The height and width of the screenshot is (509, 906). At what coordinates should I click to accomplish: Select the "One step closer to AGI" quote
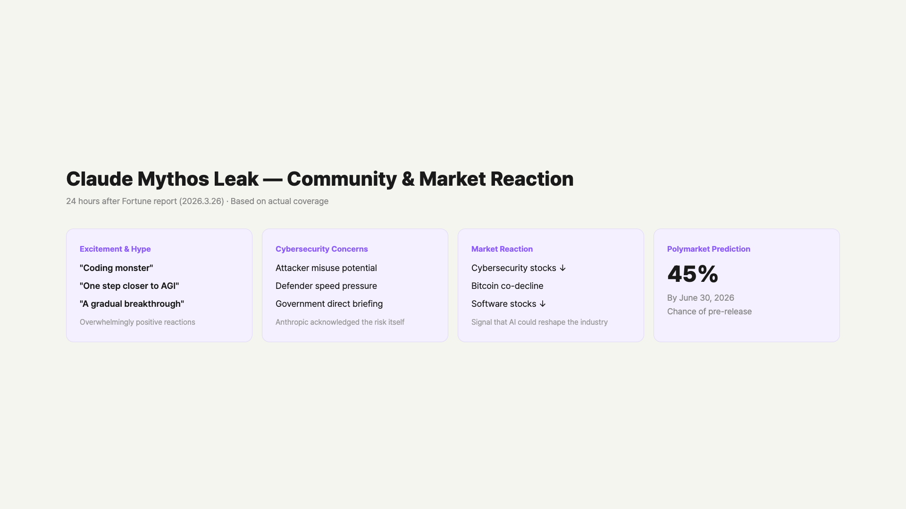(x=129, y=286)
